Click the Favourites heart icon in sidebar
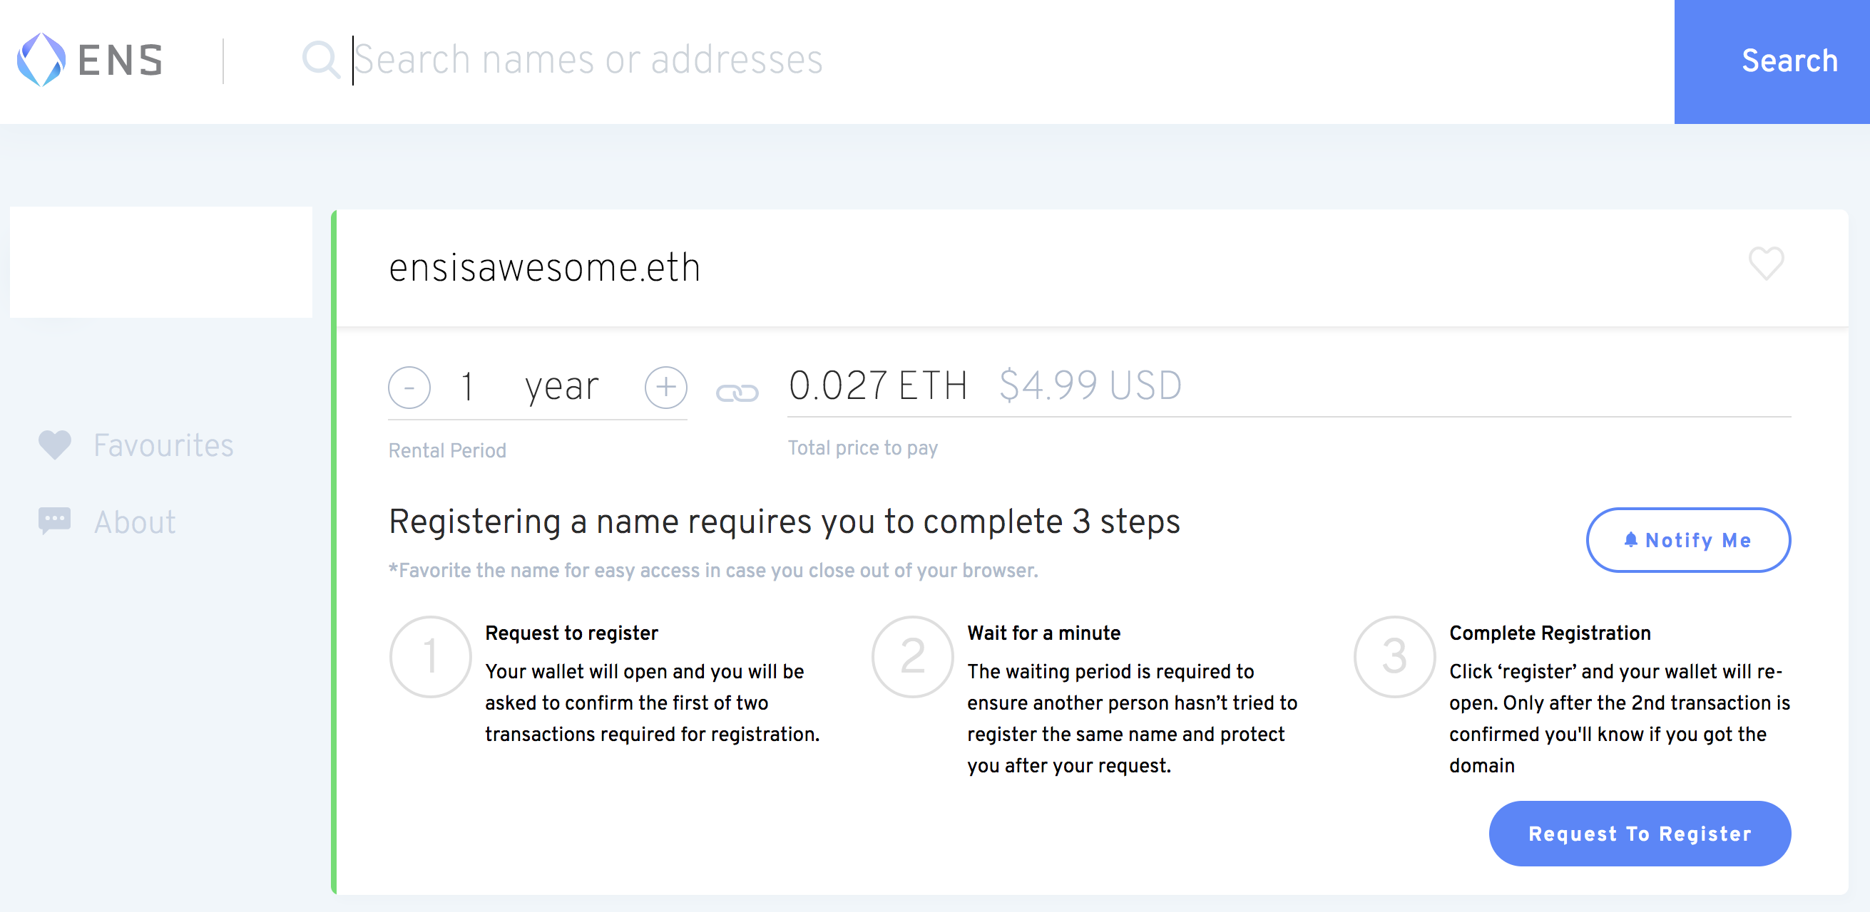The height and width of the screenshot is (912, 1870). coord(54,445)
